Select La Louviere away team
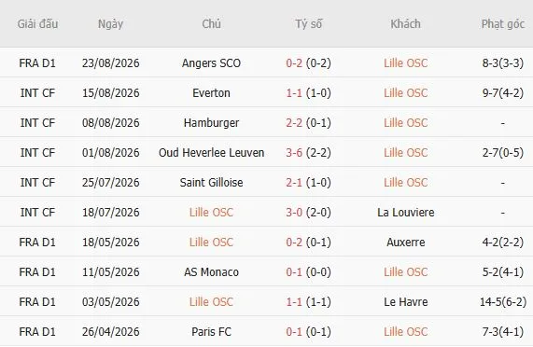Screen dimensions: 533x347 click(405, 213)
